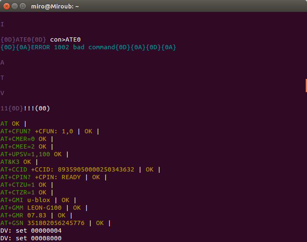
Task: Click the 'AT+UPSV=1,100 OK' line
Action: (34, 154)
